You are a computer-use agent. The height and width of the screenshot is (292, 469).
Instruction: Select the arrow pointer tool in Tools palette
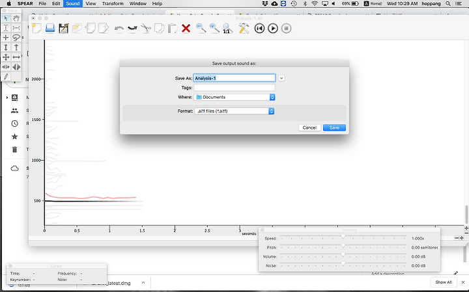6,18
